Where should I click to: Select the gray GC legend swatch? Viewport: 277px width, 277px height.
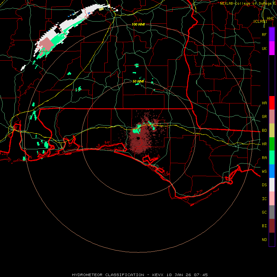[x=272, y=212]
